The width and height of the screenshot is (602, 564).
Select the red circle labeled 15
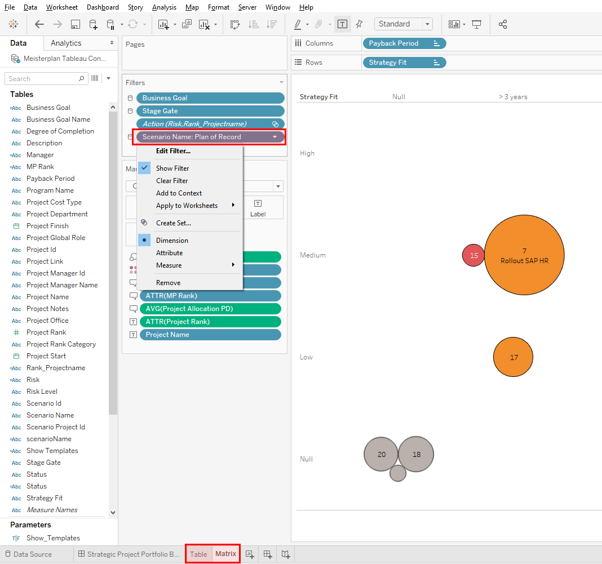coord(474,255)
